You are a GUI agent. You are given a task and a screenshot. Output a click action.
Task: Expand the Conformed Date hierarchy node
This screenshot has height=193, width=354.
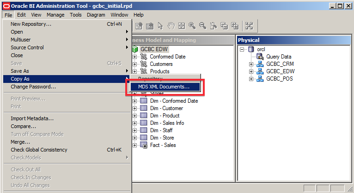(x=135, y=57)
